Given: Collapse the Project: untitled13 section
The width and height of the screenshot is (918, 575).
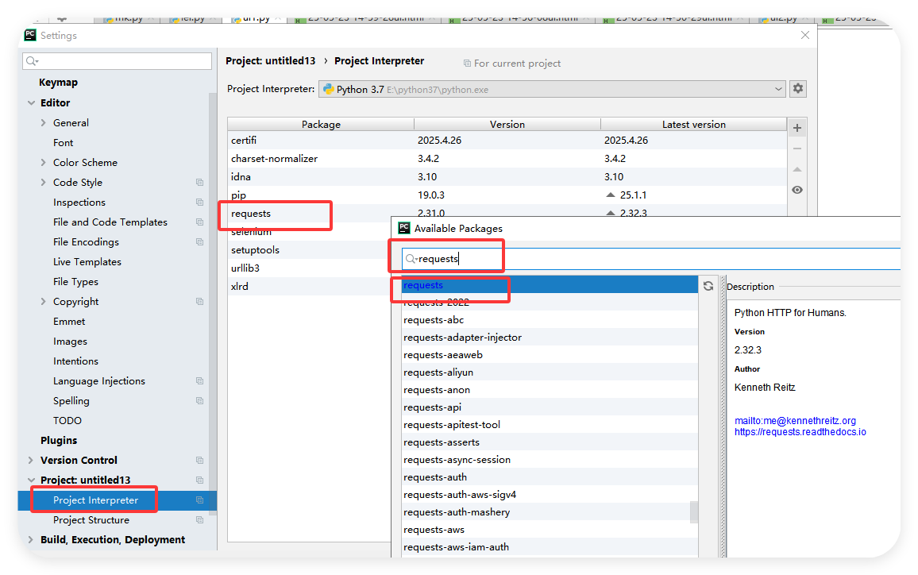Looking at the screenshot, I should coord(31,480).
